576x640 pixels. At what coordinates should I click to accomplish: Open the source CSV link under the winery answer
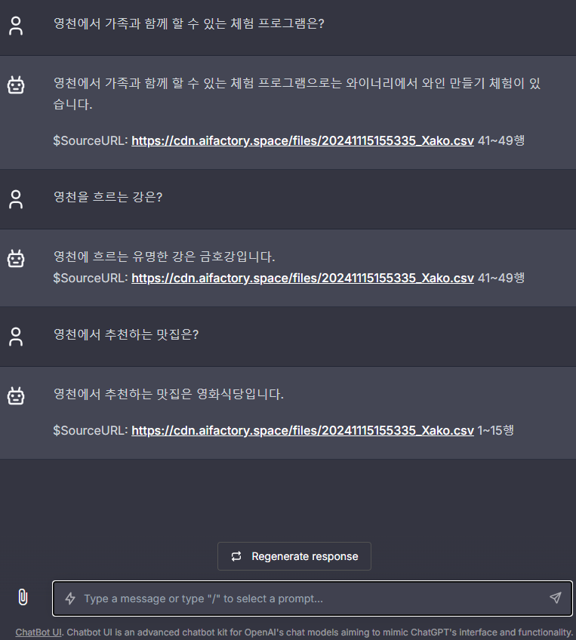303,141
